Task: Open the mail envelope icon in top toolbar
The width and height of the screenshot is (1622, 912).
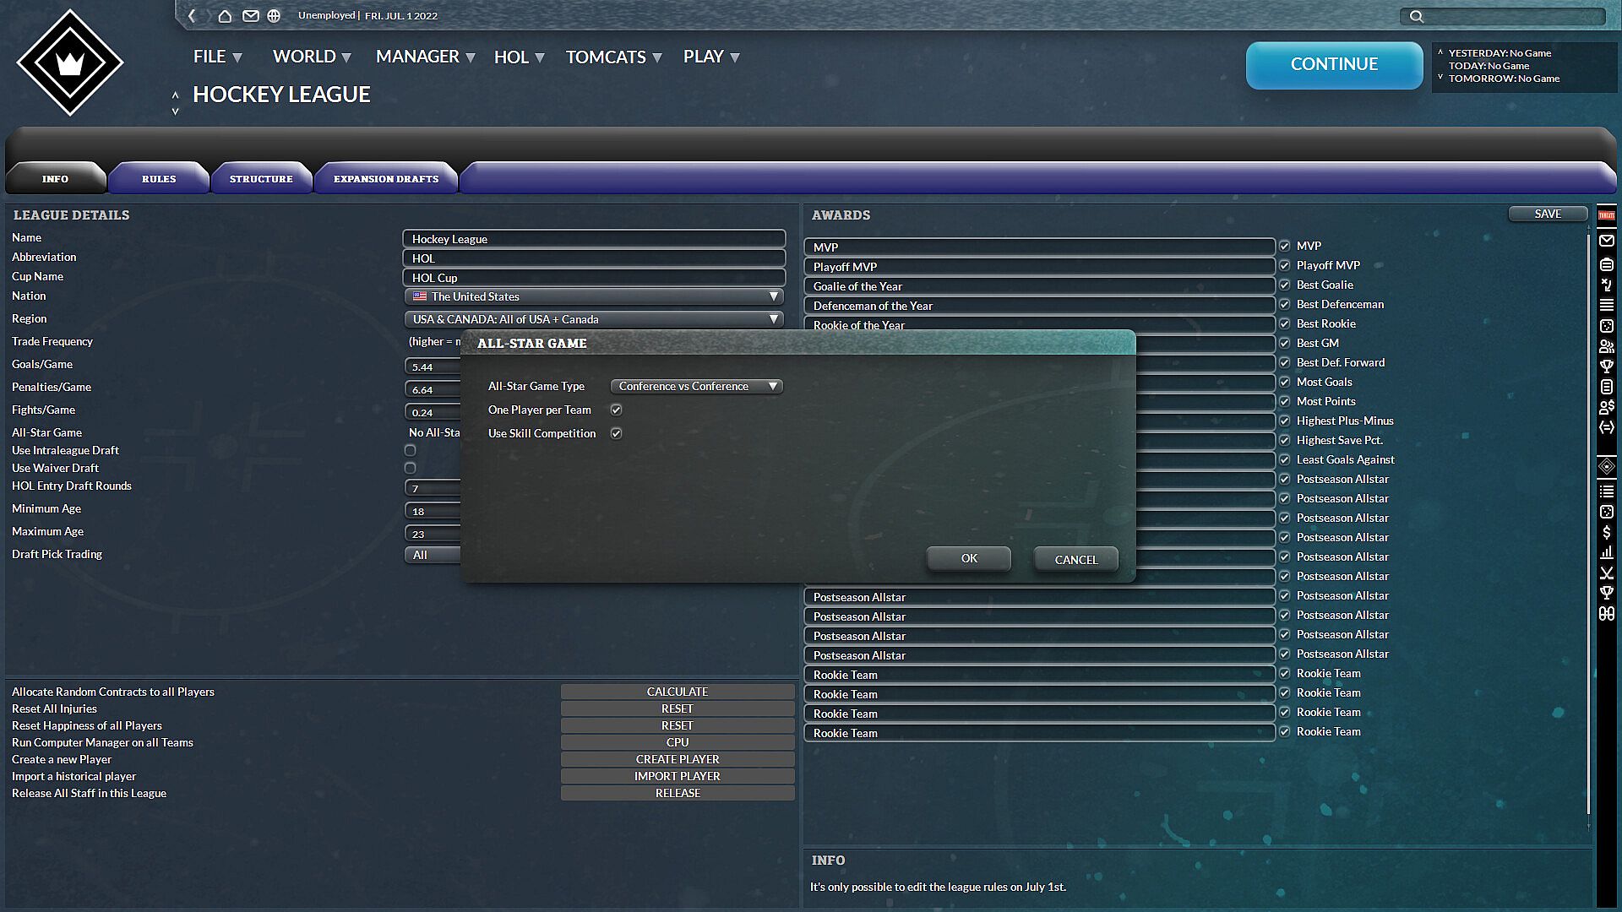Action: 250,16
